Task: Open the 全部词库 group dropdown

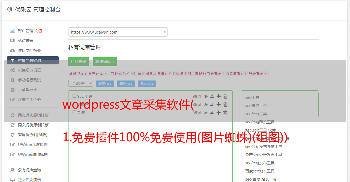Action: 81,83
